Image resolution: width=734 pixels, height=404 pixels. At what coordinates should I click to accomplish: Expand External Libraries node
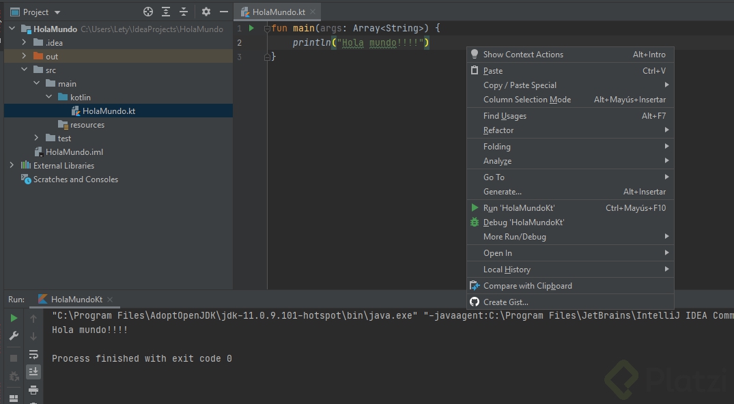(12, 165)
